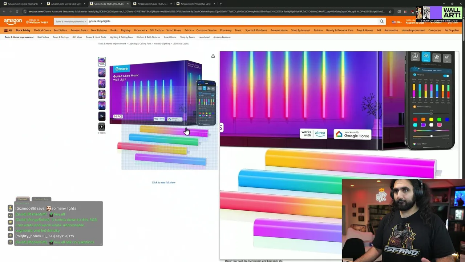465x262 pixels.
Task: Open the Smart Home main nav link
Action: click(174, 30)
